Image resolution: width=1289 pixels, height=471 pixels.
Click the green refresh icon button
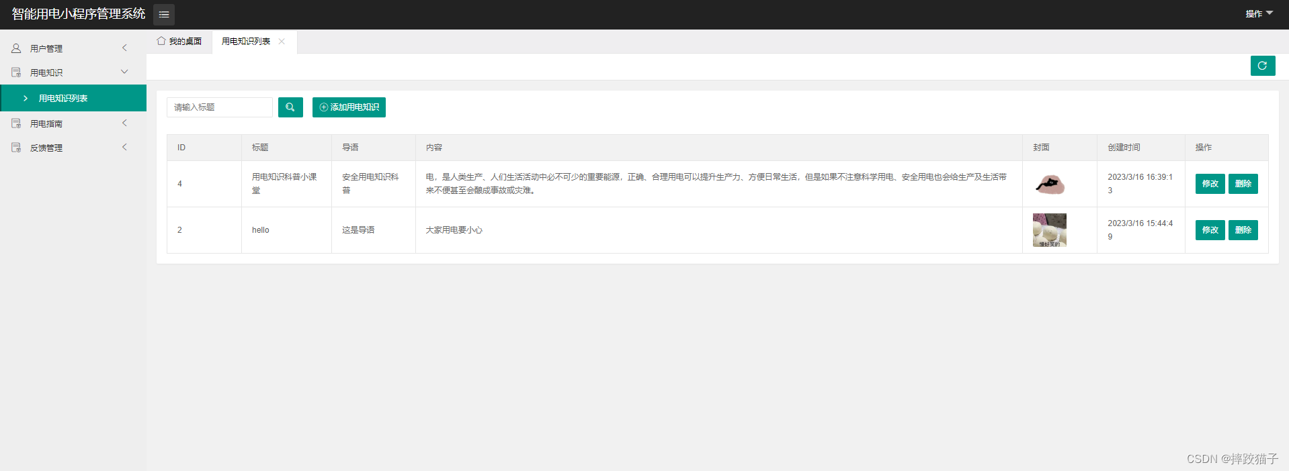click(x=1263, y=66)
